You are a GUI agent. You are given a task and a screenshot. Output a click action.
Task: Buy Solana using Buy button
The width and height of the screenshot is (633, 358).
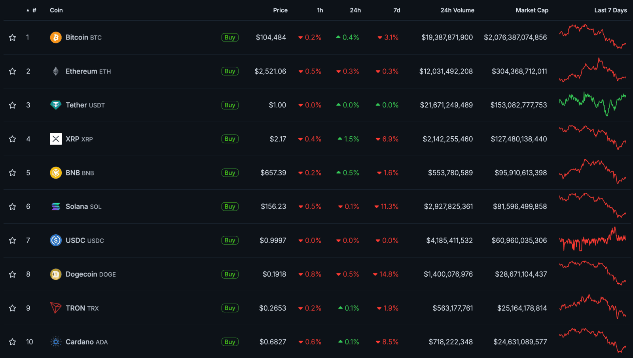pyautogui.click(x=230, y=207)
